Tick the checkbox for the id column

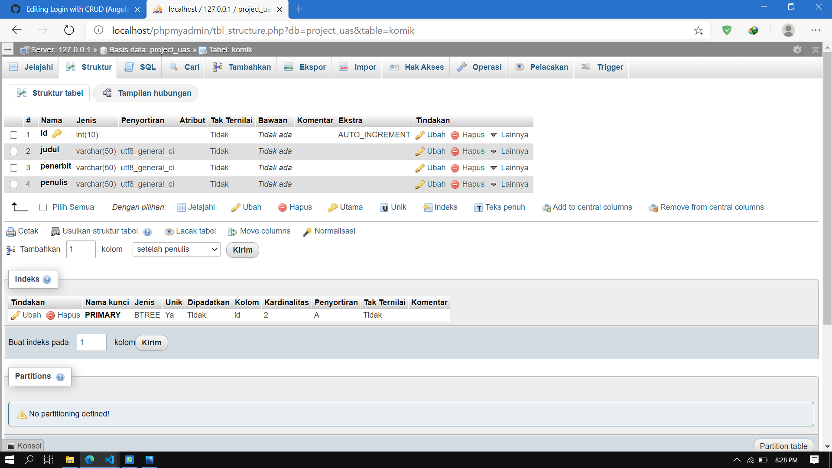pyautogui.click(x=13, y=135)
